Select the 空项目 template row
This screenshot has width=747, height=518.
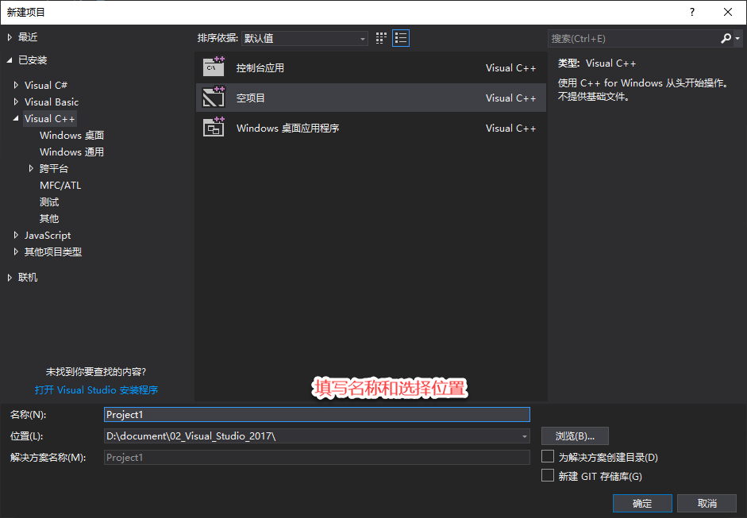coord(371,98)
